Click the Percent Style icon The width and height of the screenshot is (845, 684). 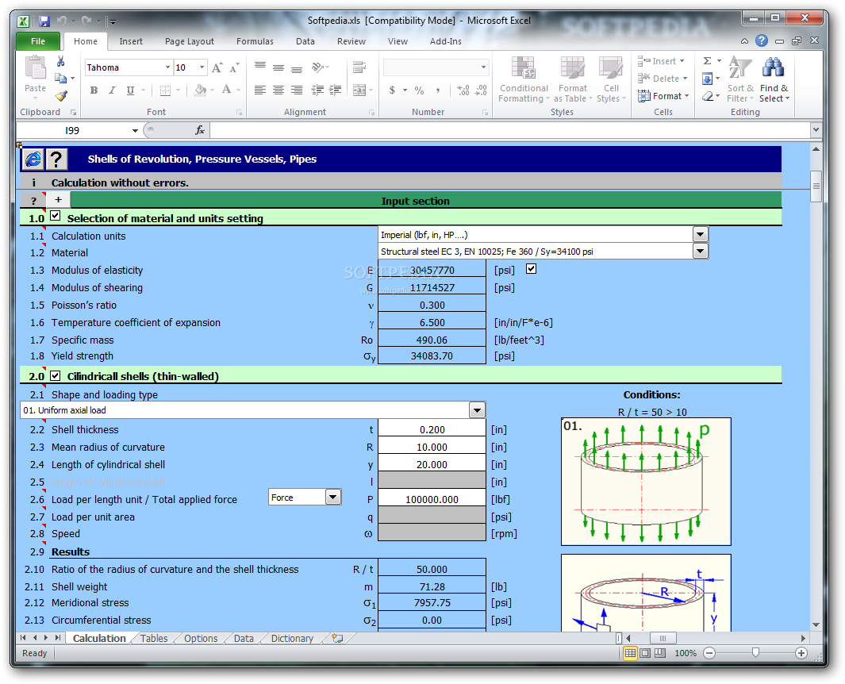click(x=419, y=90)
